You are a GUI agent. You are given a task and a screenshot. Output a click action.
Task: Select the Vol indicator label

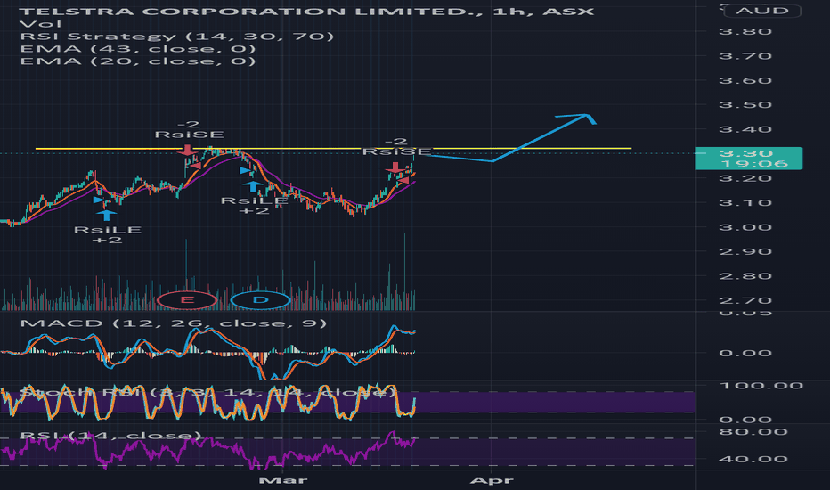coord(40,24)
